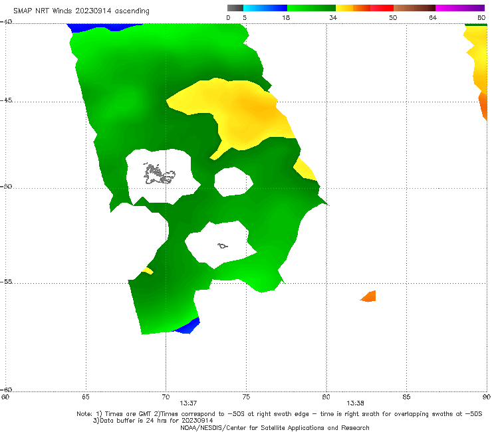This screenshot has height=432, width=492.
Task: Click the title 'SMAP NRT Winds 20230914 ascending'
Action: 81,11
